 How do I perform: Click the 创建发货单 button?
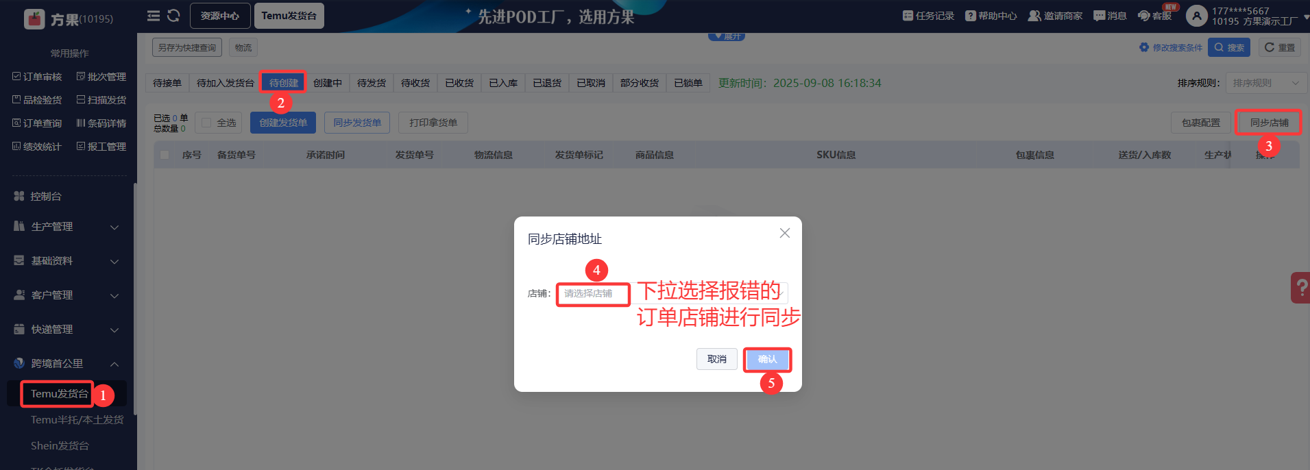283,123
